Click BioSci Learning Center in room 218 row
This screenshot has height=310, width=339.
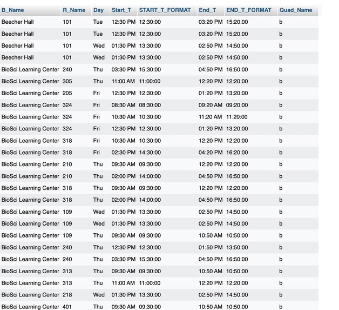pos(30,295)
